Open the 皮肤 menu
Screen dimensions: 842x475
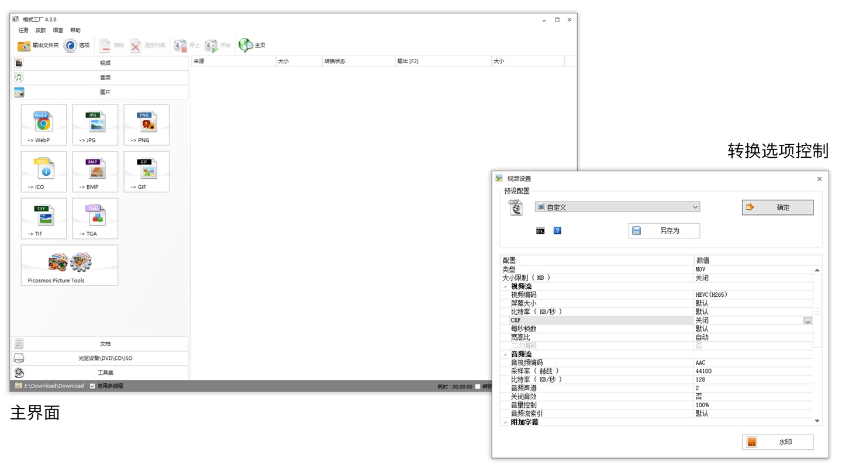[x=41, y=30]
